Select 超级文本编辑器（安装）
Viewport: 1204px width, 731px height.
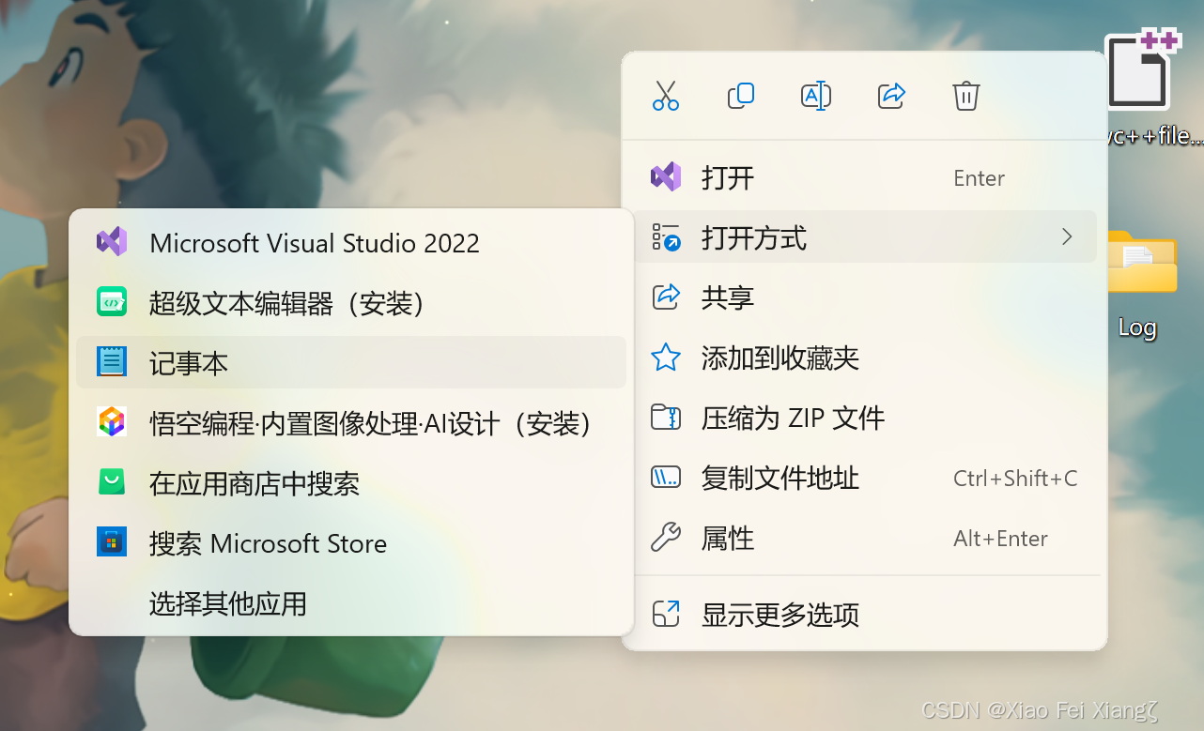[x=351, y=302]
